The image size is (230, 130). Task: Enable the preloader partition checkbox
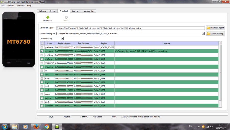click(42, 47)
